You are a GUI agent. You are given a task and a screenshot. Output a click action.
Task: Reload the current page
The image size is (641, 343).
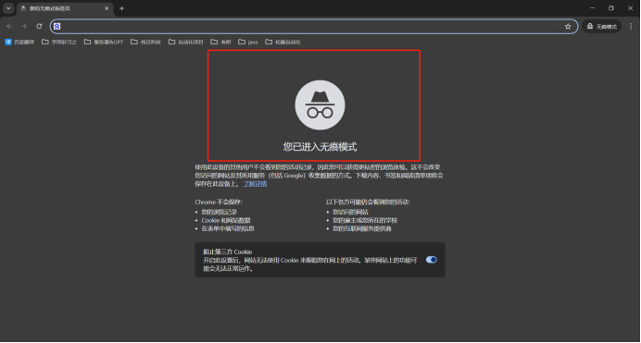(x=39, y=26)
